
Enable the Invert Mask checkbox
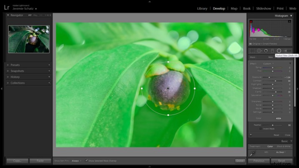point(261,129)
